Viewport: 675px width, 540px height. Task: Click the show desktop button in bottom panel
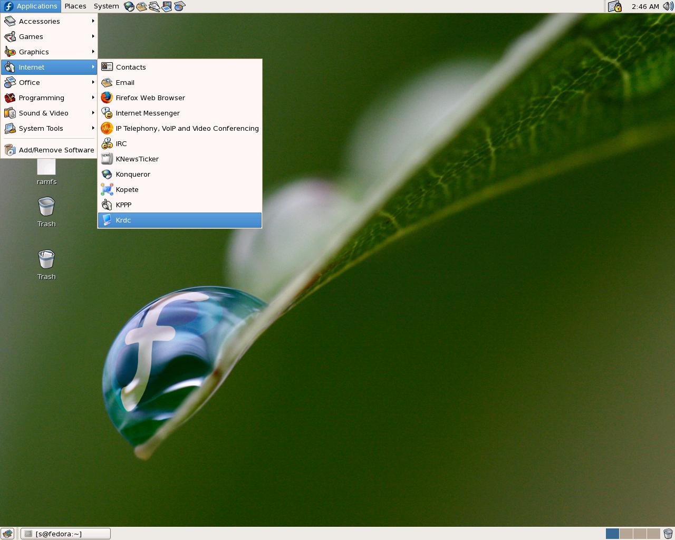pos(7,534)
